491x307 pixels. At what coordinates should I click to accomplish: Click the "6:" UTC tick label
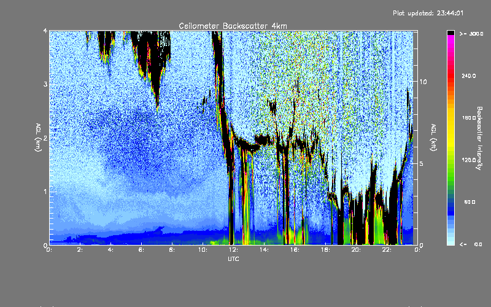tap(141, 250)
